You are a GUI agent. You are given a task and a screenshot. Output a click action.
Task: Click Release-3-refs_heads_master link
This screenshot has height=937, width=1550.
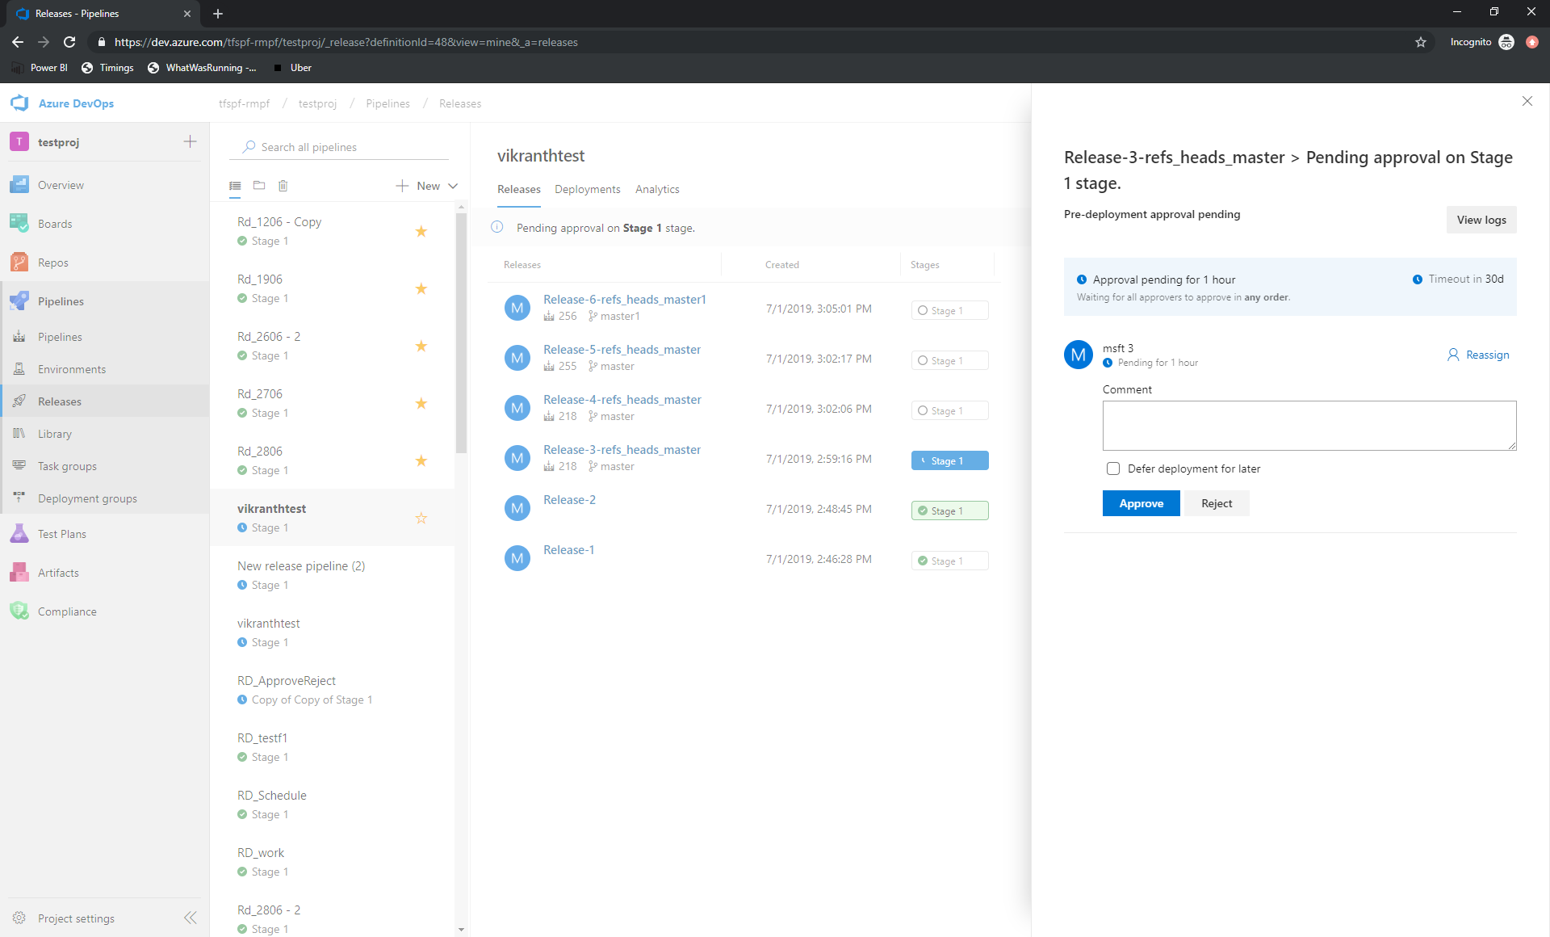(622, 448)
